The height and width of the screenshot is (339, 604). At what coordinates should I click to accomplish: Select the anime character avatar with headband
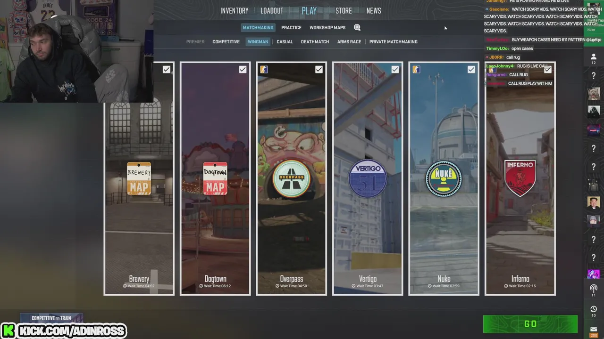point(594,221)
